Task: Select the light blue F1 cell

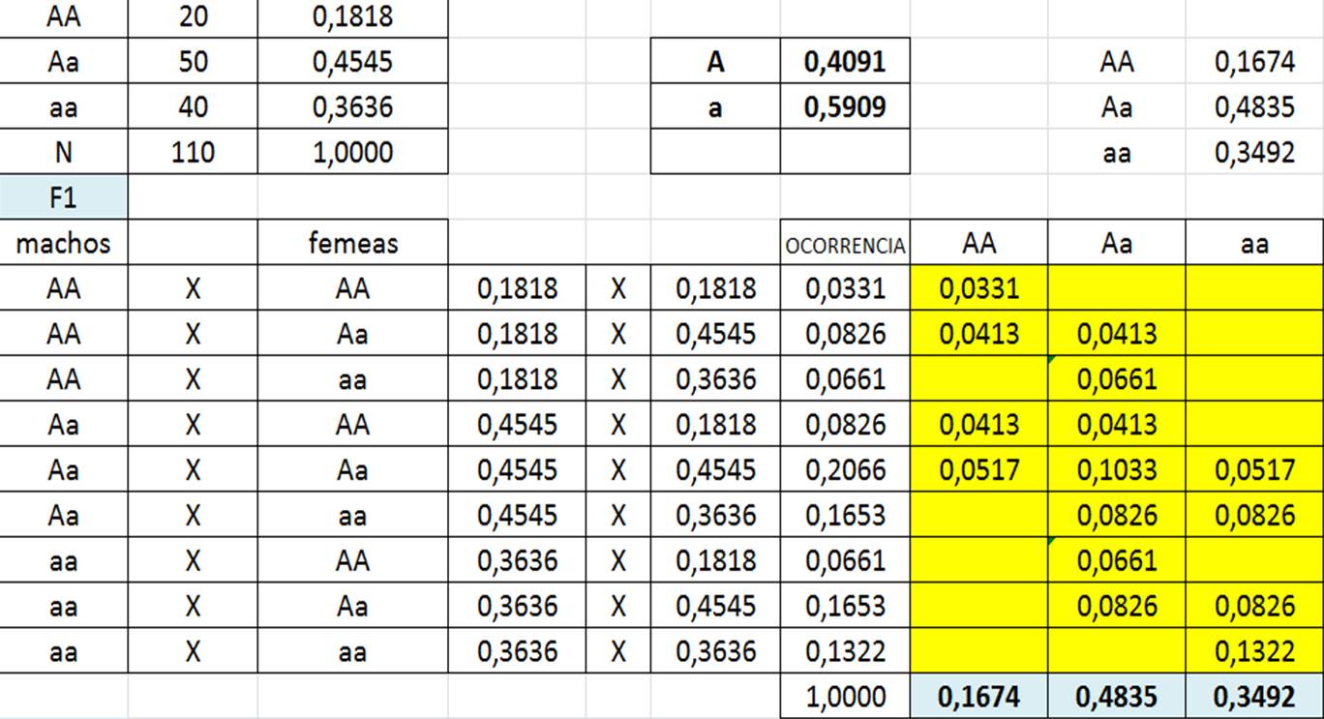Action: click(x=64, y=197)
